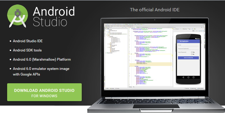Click the 'Save Password' label in phone preview
Viewport: 225px width, 113px height.
pos(182,52)
